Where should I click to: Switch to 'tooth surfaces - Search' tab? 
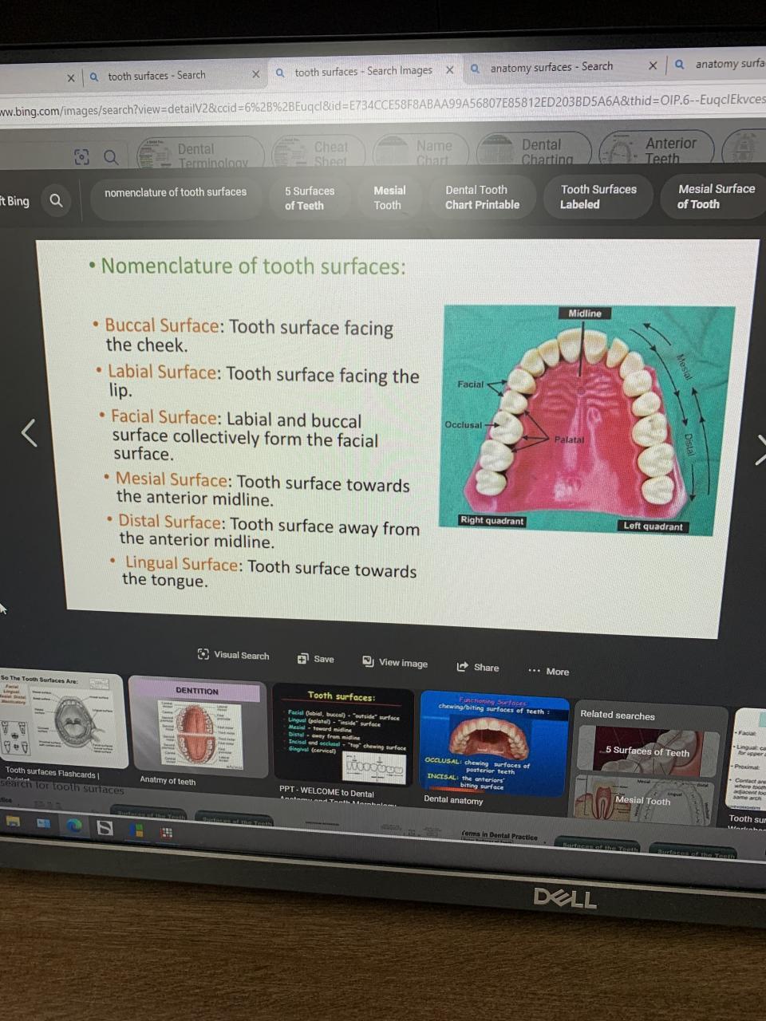[x=156, y=76]
